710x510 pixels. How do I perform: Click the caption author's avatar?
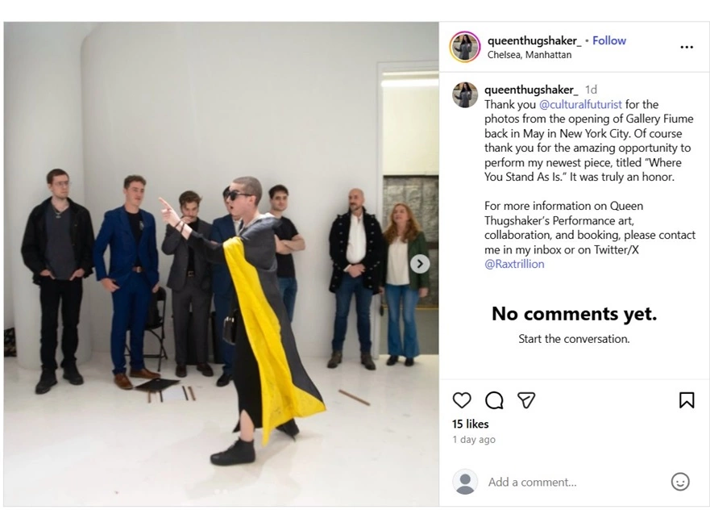tap(465, 94)
